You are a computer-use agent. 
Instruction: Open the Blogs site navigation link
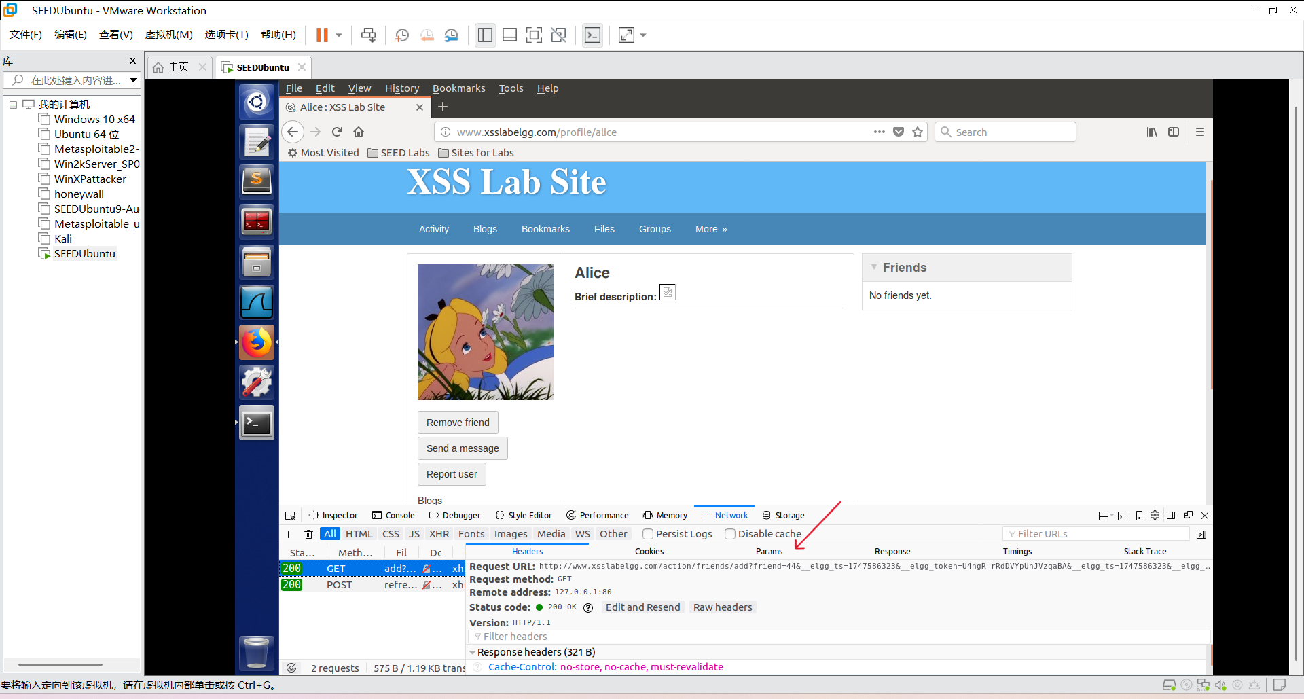coord(485,229)
